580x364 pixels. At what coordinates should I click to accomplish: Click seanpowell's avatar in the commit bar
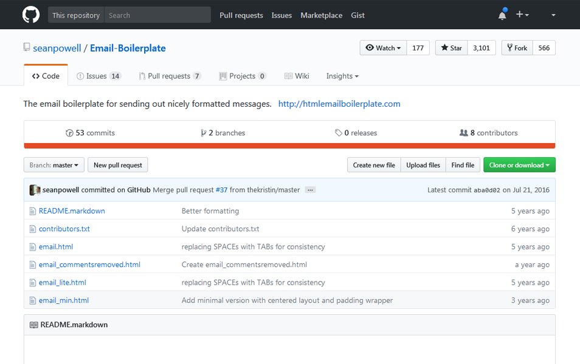(x=35, y=190)
